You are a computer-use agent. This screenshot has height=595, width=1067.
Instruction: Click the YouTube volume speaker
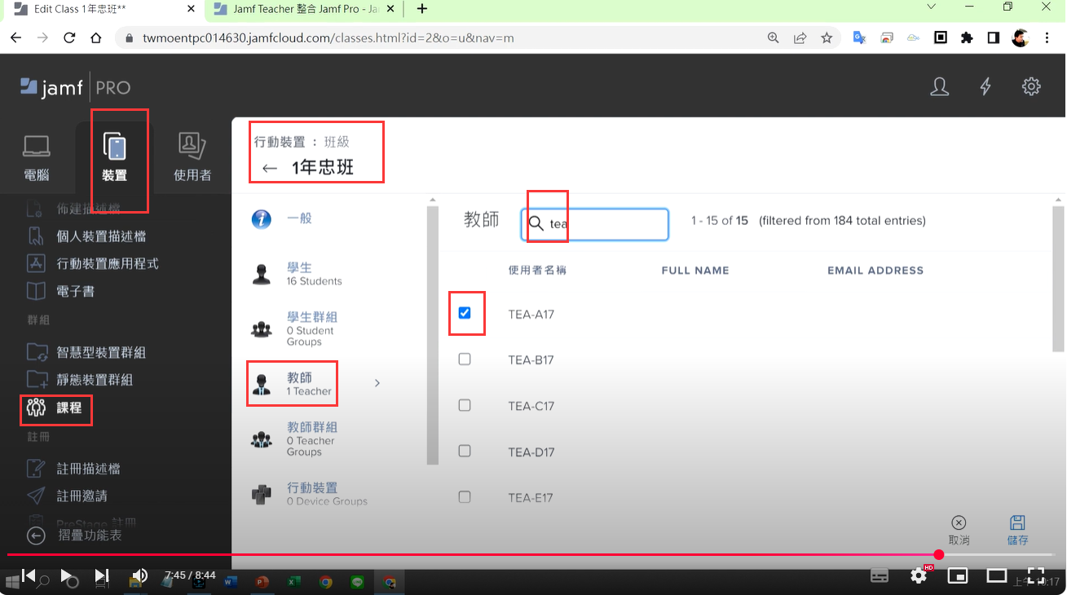point(139,575)
